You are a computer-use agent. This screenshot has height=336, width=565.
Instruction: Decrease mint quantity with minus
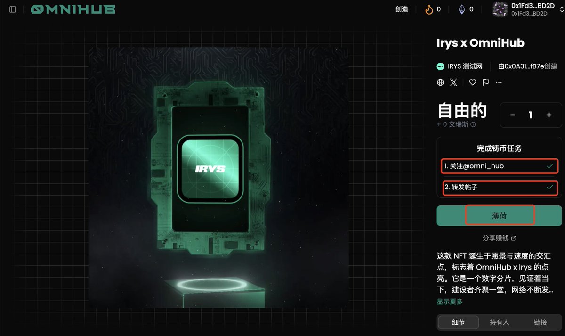pos(513,115)
